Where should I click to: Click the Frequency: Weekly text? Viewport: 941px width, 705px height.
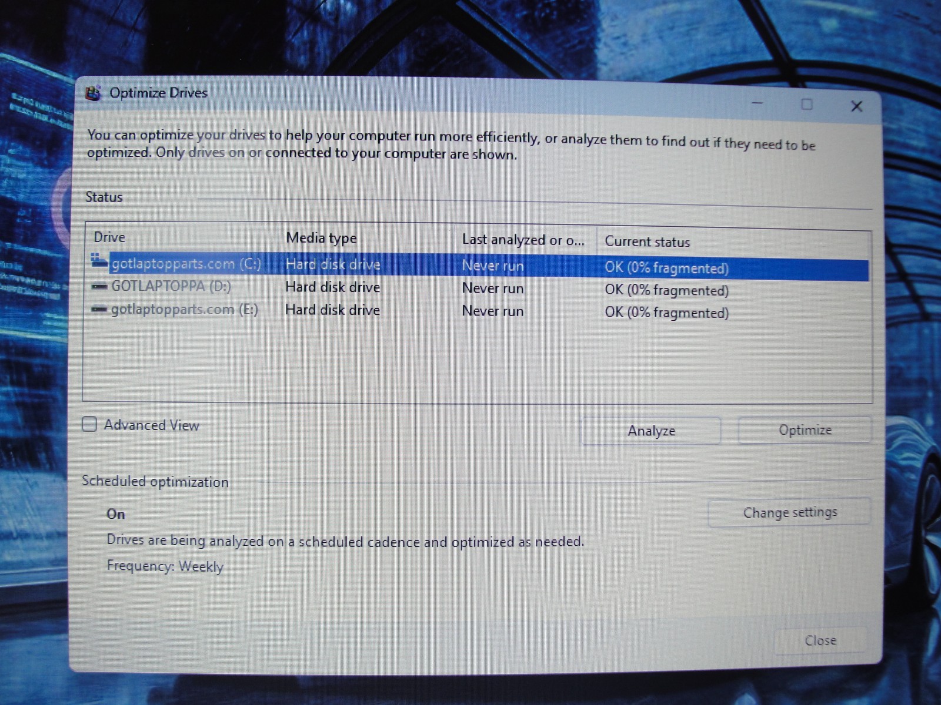(x=165, y=566)
